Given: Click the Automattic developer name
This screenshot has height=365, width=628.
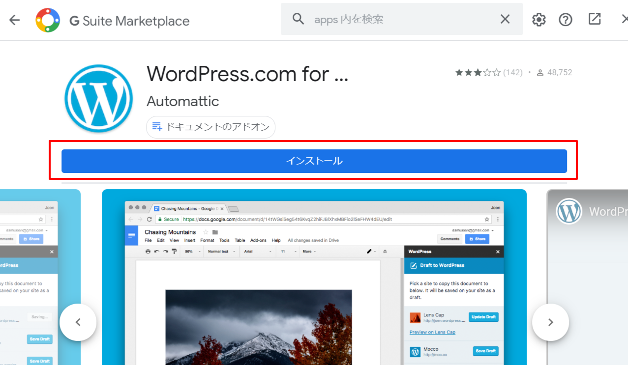Looking at the screenshot, I should pos(182,101).
